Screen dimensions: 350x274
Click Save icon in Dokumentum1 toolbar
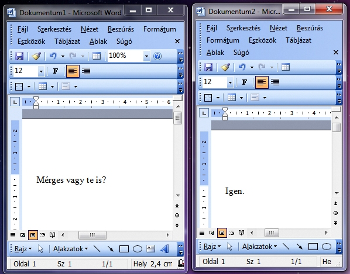[x=19, y=56]
